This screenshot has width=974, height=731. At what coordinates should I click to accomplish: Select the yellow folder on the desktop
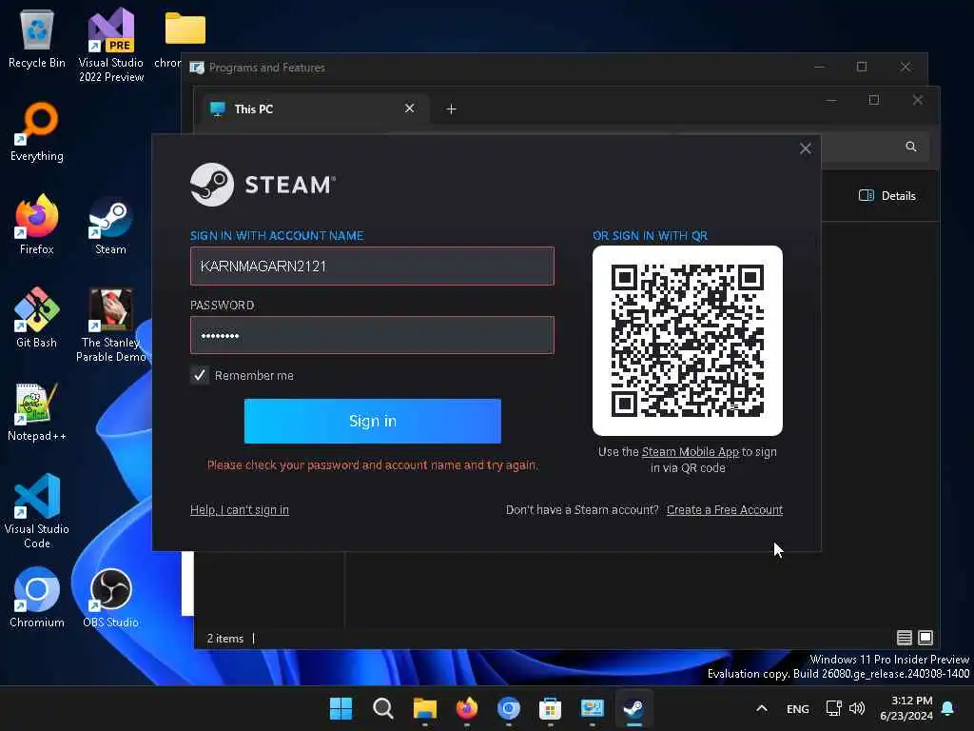[185, 29]
